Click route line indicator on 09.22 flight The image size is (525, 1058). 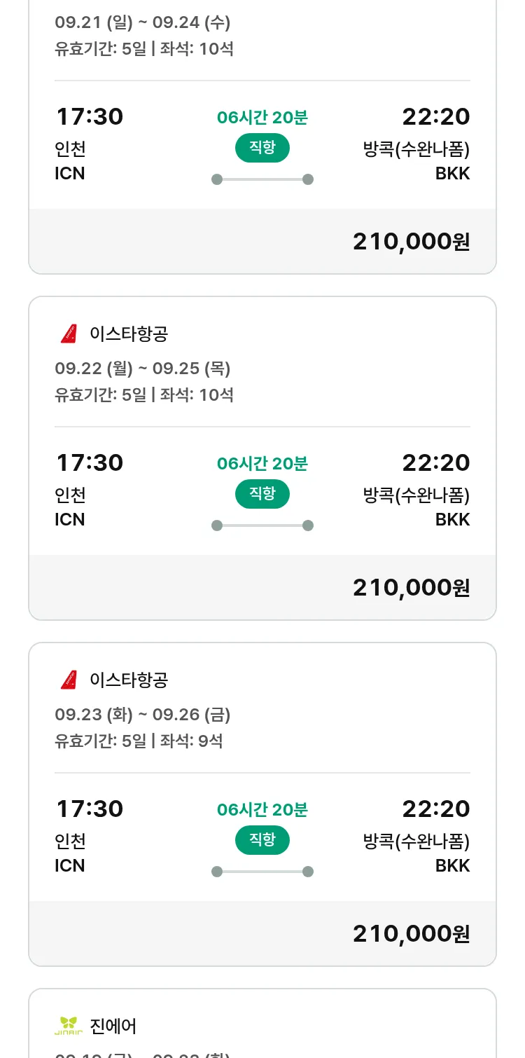pos(262,525)
